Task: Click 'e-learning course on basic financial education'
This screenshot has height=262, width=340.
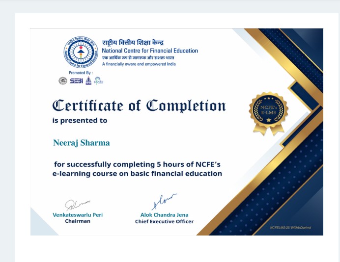Action: 137,174
